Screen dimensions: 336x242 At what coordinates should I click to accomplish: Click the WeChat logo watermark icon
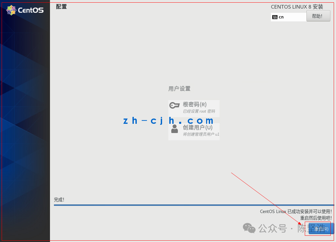coord(249,228)
